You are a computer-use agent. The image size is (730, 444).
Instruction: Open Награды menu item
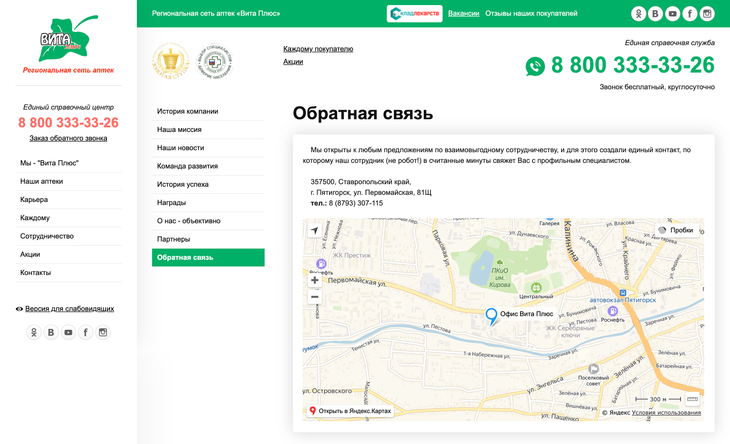208,203
